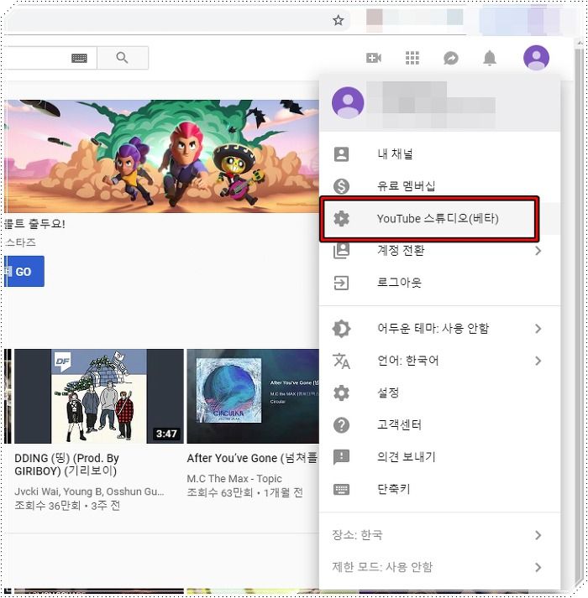Open 제한 모드: 사용 안함 option
The width and height of the screenshot is (588, 598).
tap(439, 567)
